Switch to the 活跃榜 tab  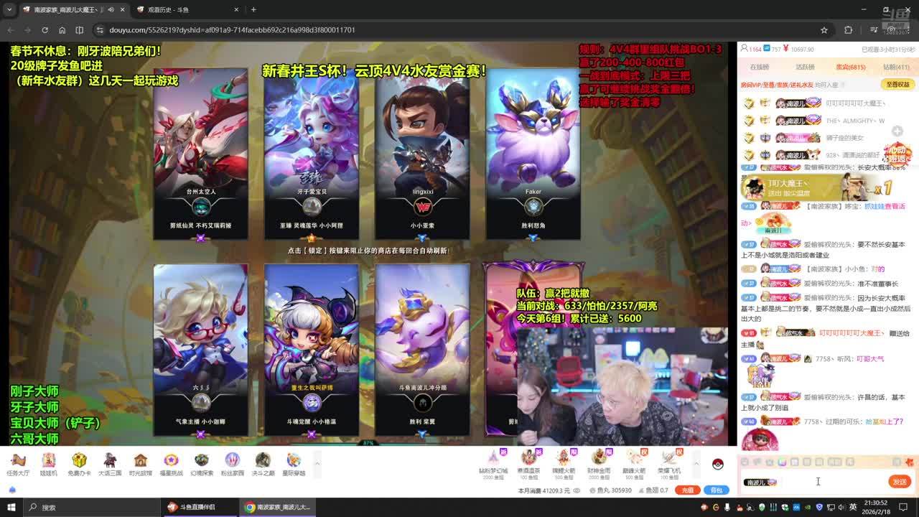805,67
